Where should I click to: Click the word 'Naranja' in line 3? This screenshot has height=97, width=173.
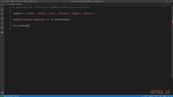(x=64, y=13)
